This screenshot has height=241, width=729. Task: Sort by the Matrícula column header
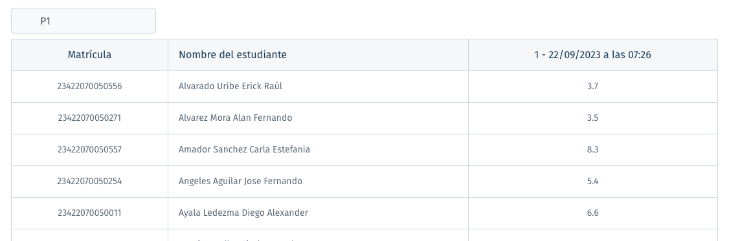tap(90, 55)
